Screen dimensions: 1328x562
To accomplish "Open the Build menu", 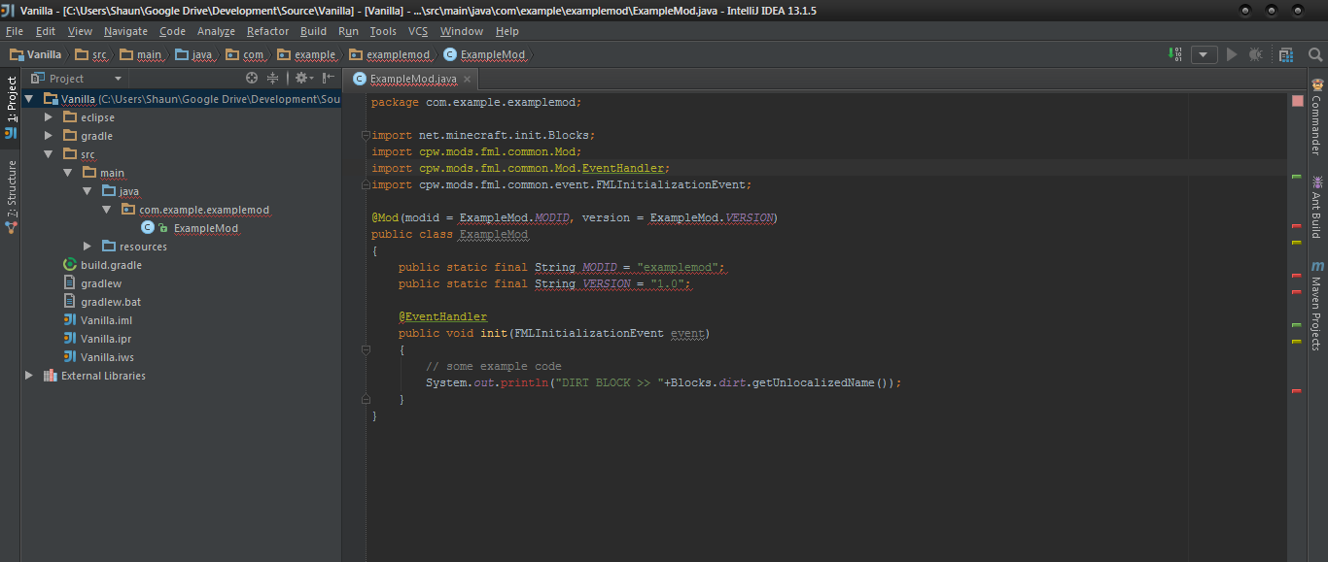I will [x=313, y=31].
